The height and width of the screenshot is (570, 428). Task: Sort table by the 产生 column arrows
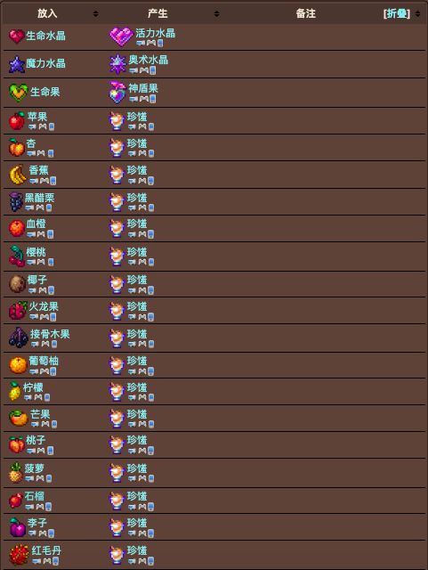coord(216,14)
